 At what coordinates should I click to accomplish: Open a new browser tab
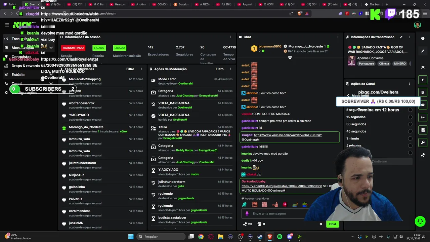(387, 4)
